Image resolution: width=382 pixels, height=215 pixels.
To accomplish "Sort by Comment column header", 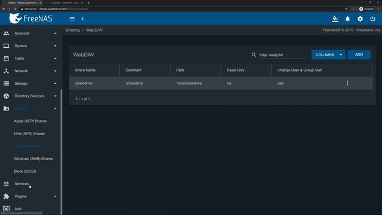I will tap(134, 70).
